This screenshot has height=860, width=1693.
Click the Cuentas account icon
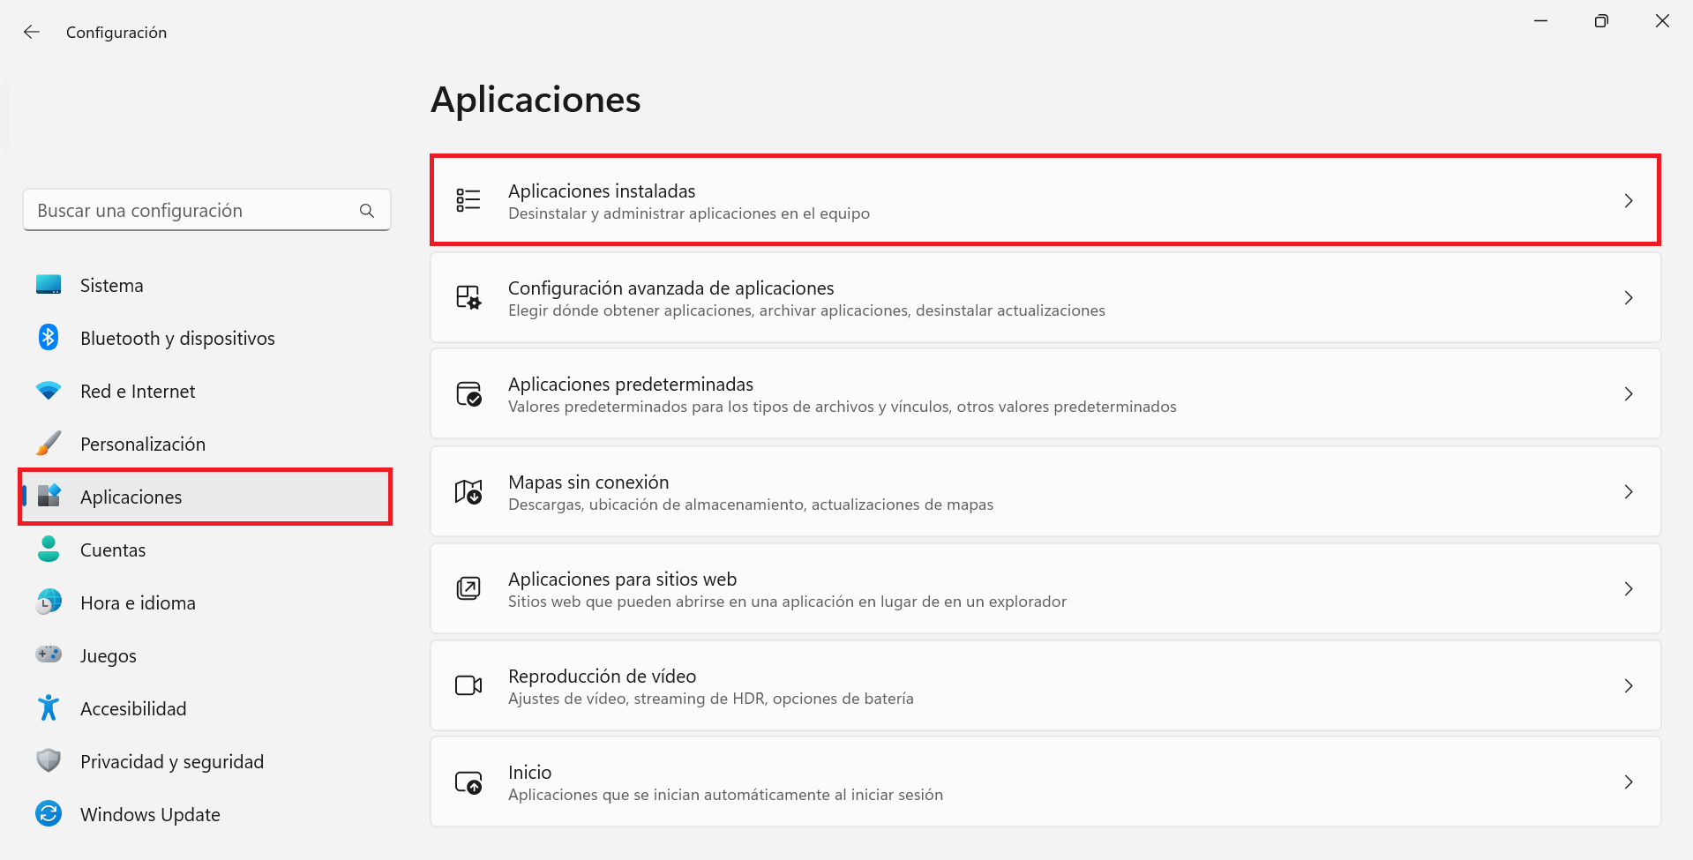(49, 549)
